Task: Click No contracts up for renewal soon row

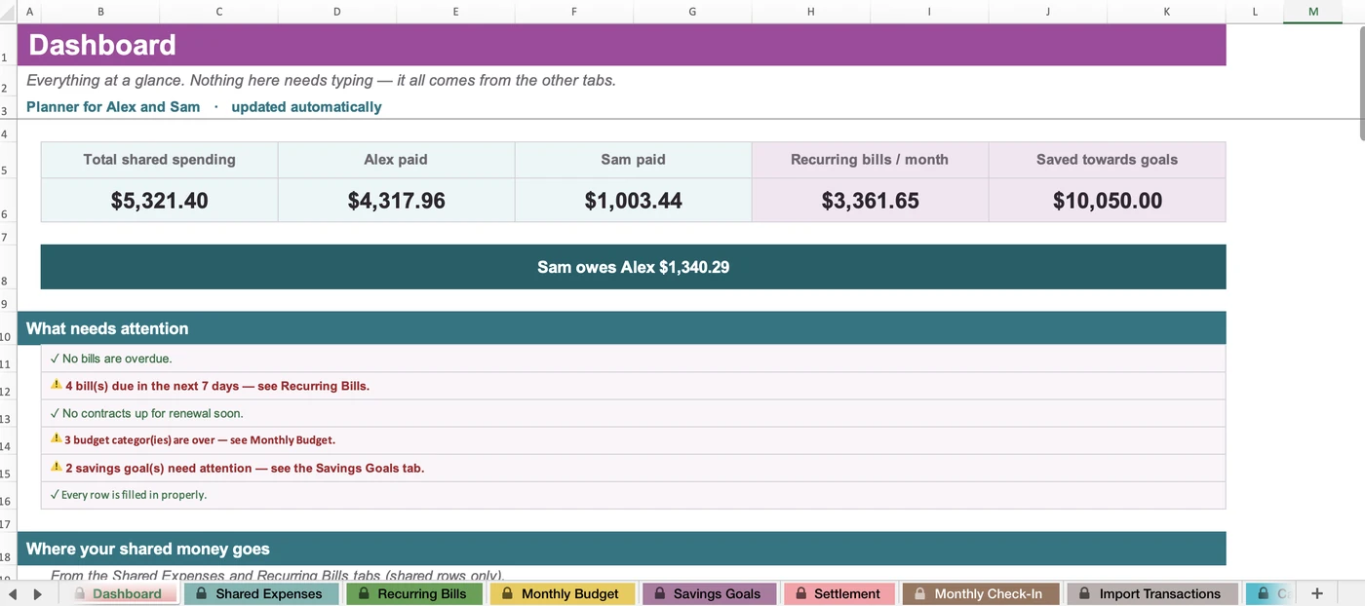Action: [x=633, y=413]
